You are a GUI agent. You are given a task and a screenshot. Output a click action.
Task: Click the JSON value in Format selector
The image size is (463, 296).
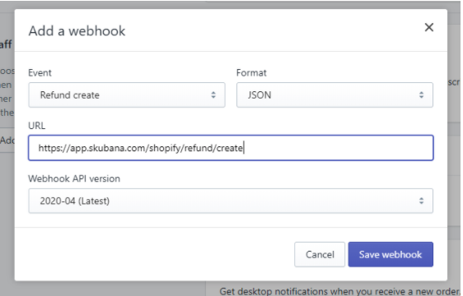pos(260,95)
